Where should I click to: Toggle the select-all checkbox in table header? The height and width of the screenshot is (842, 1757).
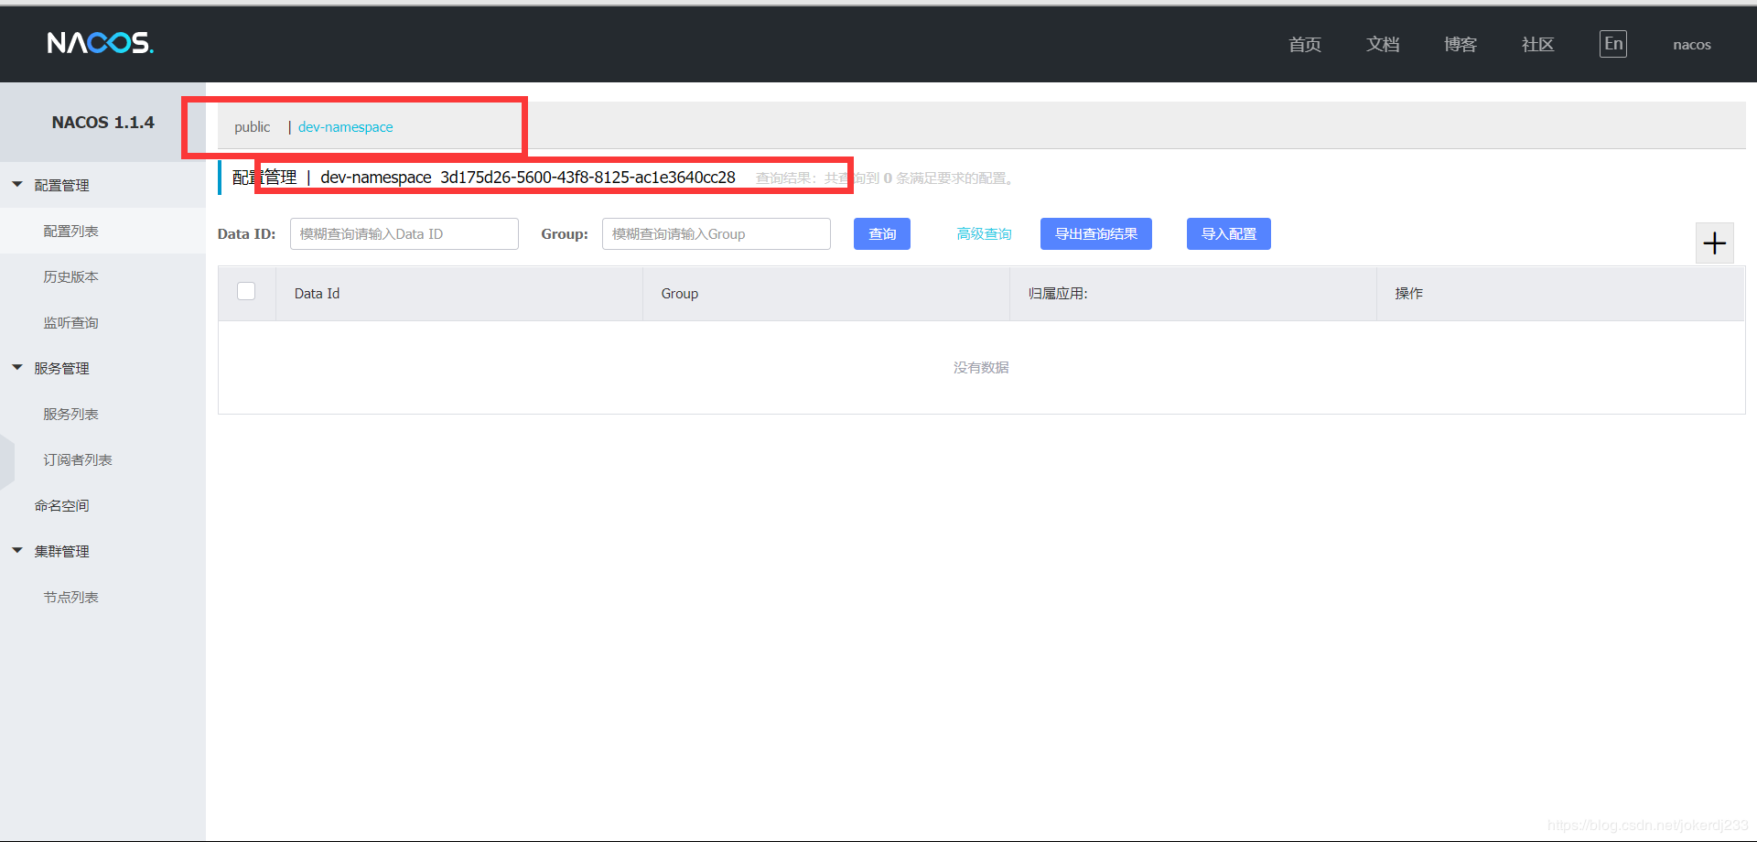pyautogui.click(x=246, y=291)
